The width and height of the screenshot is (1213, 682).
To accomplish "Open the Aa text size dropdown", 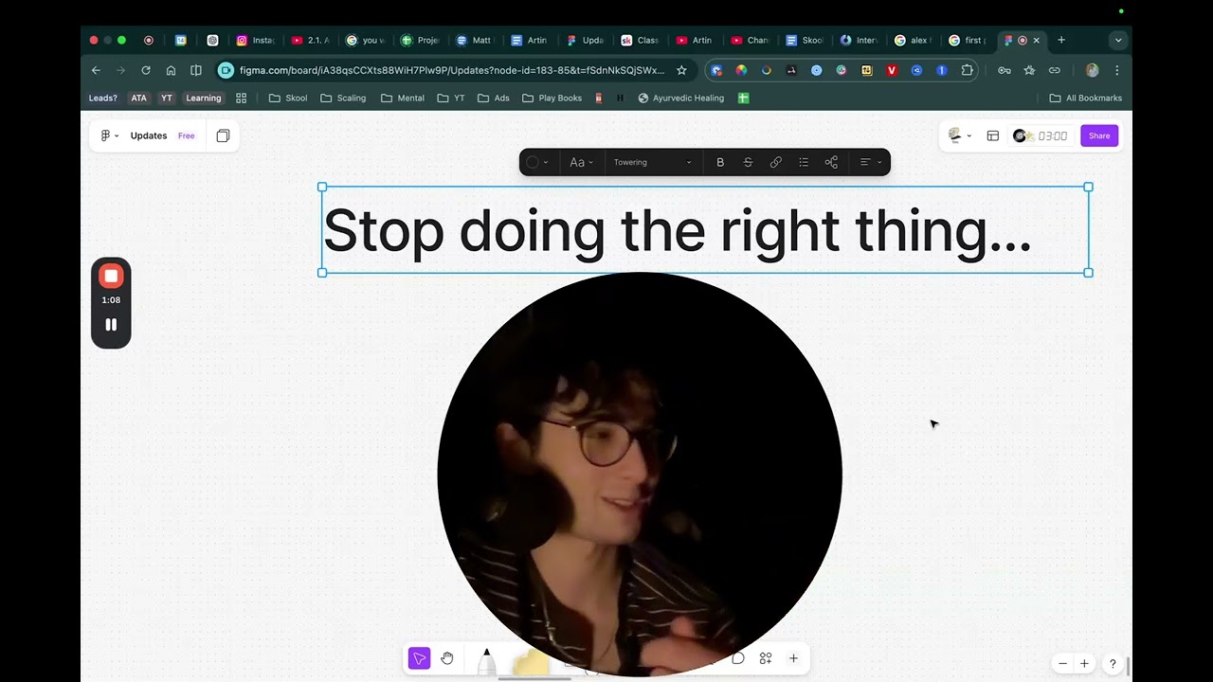I will tap(581, 162).
